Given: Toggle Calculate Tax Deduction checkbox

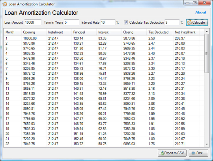Looking at the screenshot, I should pos(126,22).
